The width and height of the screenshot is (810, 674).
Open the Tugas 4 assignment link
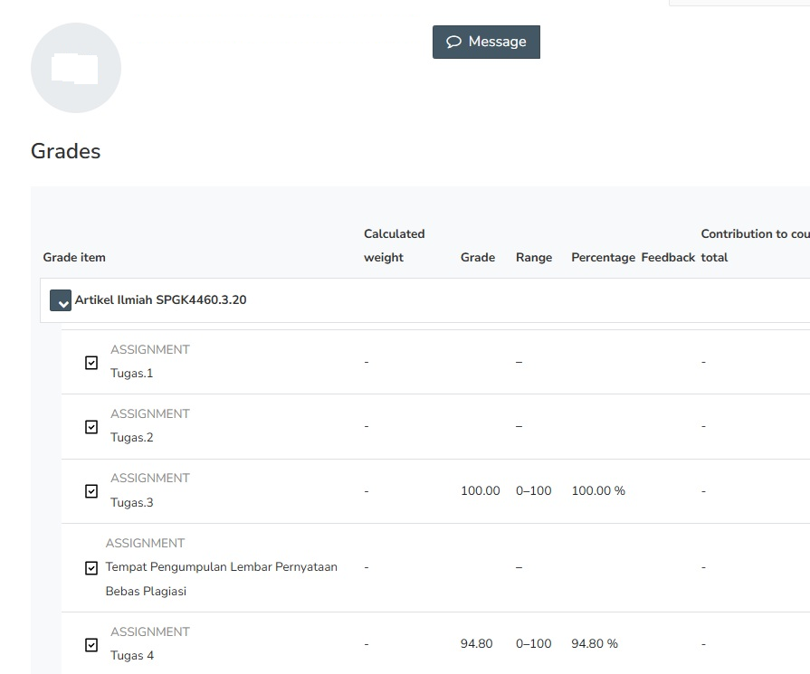(x=132, y=655)
